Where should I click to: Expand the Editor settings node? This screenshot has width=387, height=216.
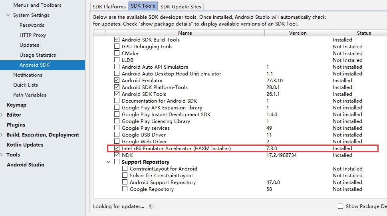pyautogui.click(x=2, y=115)
